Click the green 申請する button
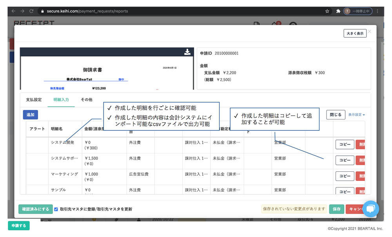Viewport: 392px width, 237px height. coord(19,226)
